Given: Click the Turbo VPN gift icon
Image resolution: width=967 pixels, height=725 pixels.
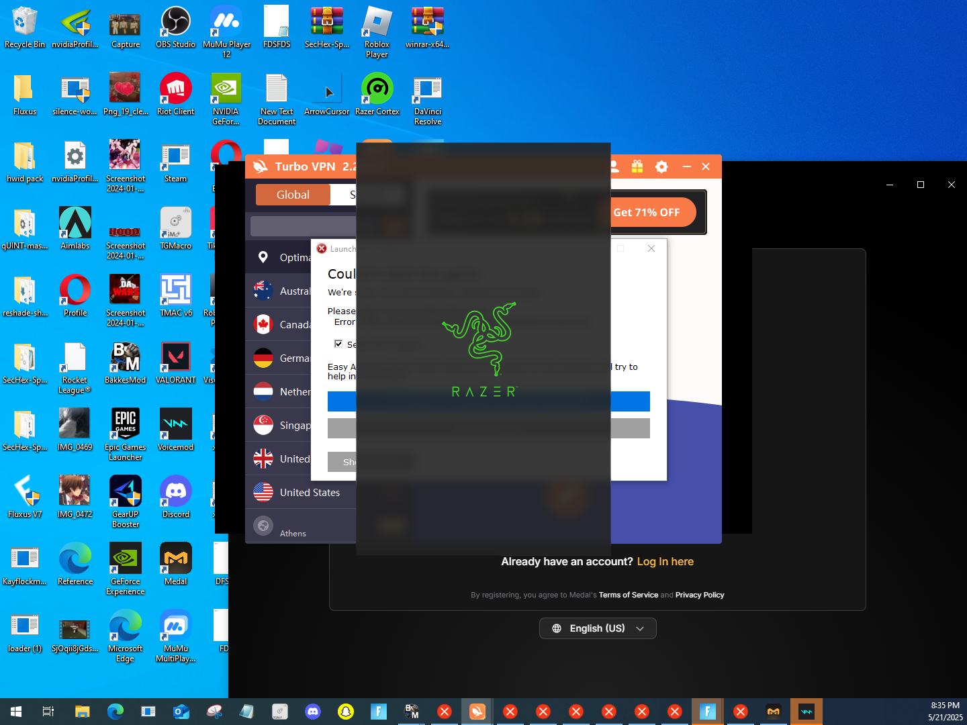Looking at the screenshot, I should [637, 166].
